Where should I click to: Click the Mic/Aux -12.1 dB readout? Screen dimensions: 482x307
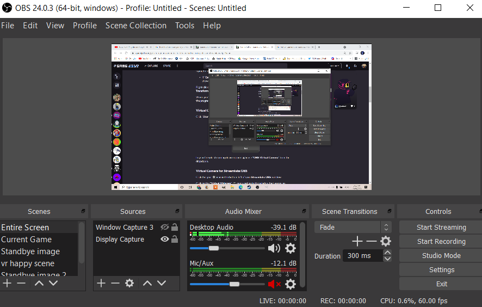[283, 263]
